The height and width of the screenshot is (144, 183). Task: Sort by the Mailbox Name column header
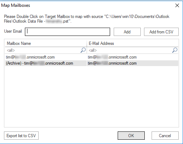[46, 43]
